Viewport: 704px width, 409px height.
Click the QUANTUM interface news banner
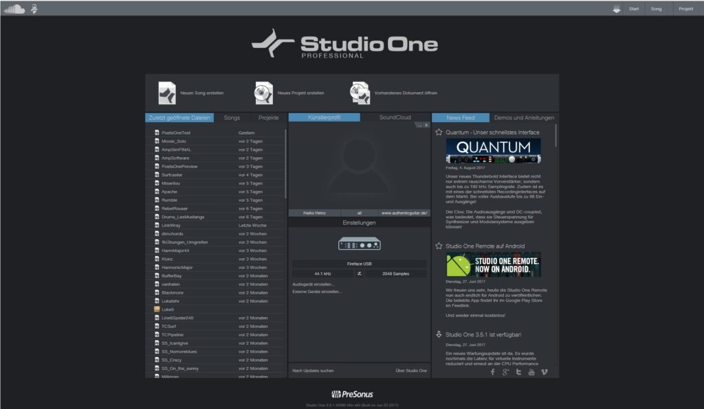click(x=493, y=151)
